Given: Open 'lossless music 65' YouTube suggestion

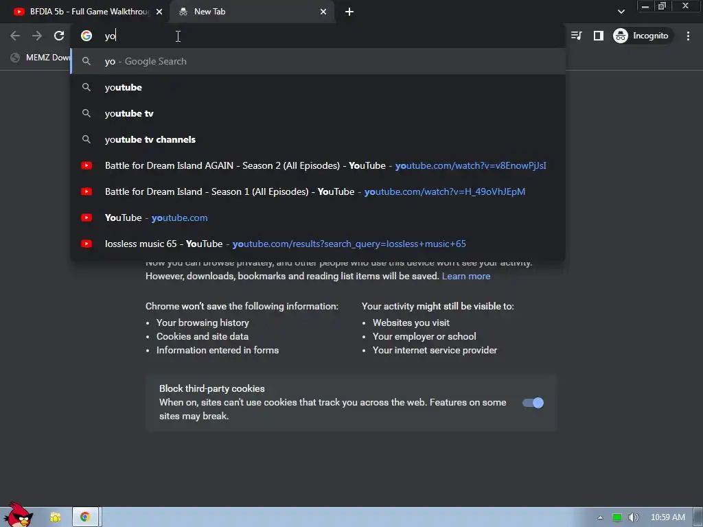Looking at the screenshot, I should click(x=318, y=244).
